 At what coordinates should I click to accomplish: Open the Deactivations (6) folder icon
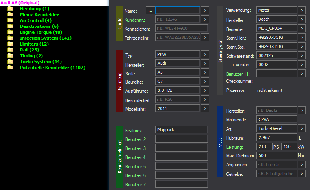pos(10,26)
